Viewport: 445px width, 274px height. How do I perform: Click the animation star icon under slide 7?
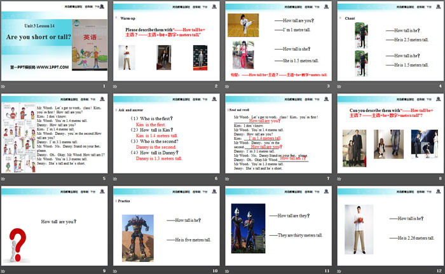227,179
